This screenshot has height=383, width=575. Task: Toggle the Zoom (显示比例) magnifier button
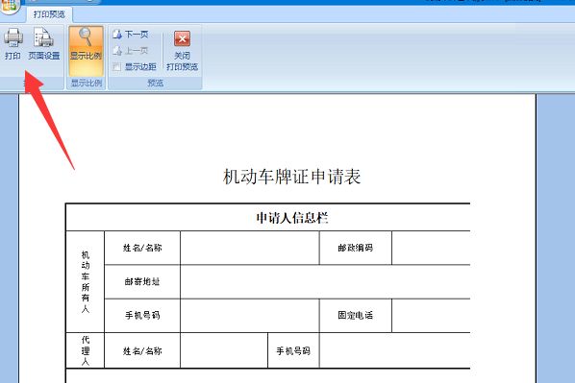(86, 51)
